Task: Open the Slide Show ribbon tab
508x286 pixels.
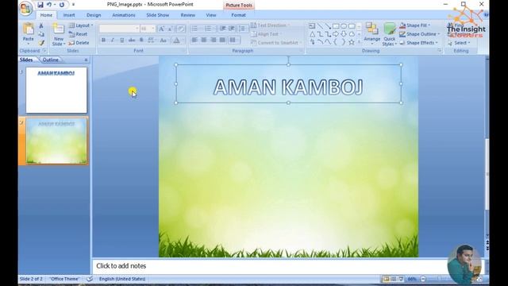Action: click(158, 15)
